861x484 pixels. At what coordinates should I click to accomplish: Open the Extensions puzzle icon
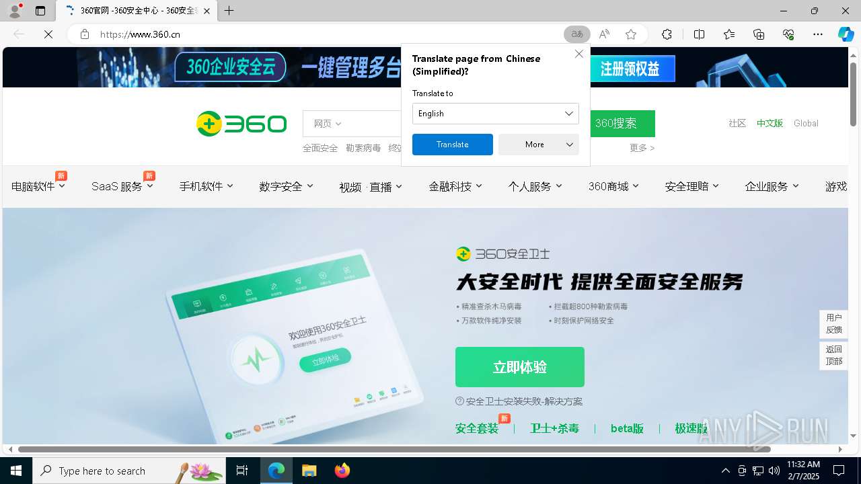[667, 34]
